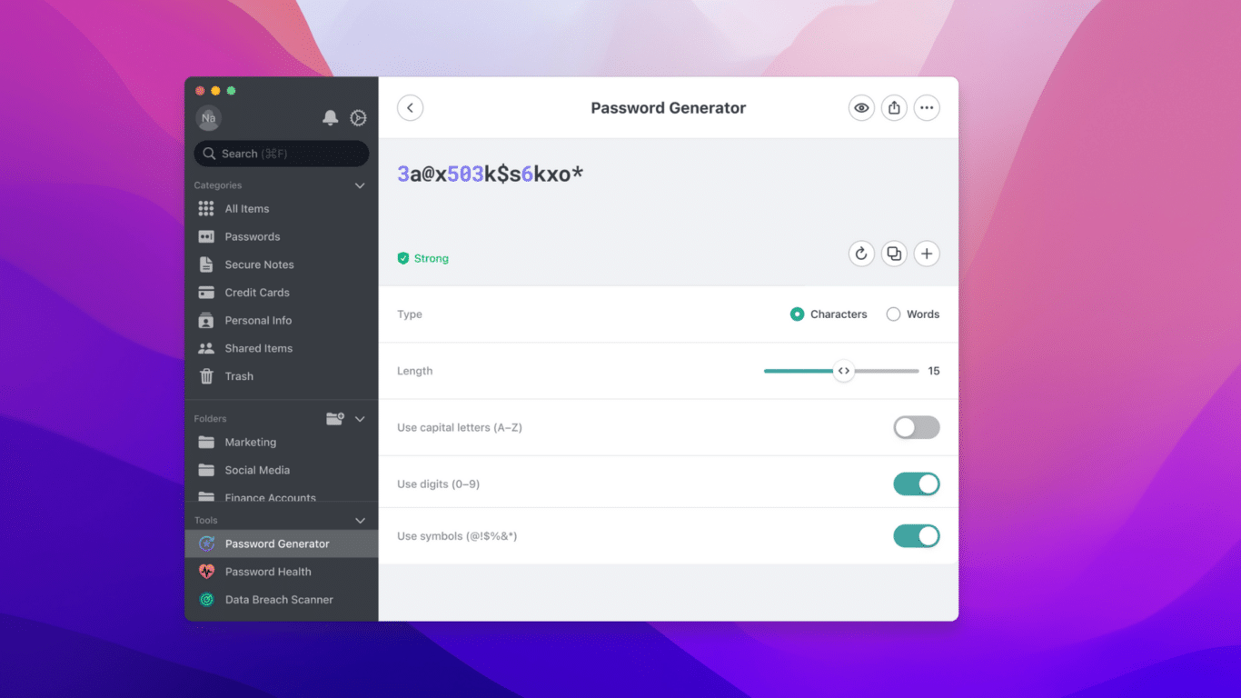Click the Length slider handle
Image resolution: width=1241 pixels, height=698 pixels.
[844, 371]
